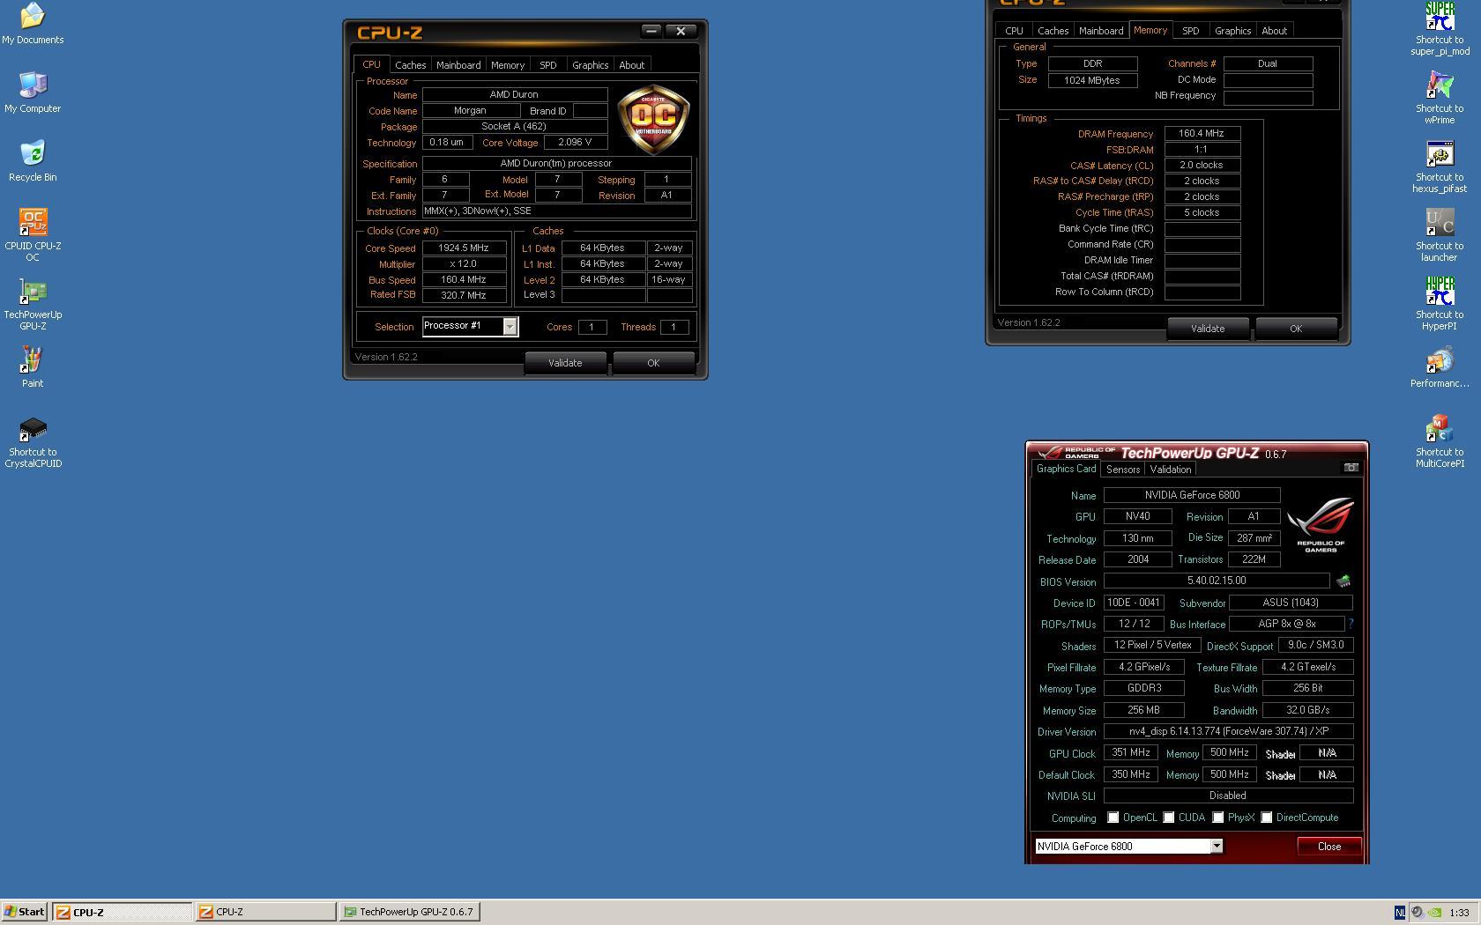Switch to Caches tab in CPU window
Viewport: 1481px width, 925px height.
[x=410, y=65]
